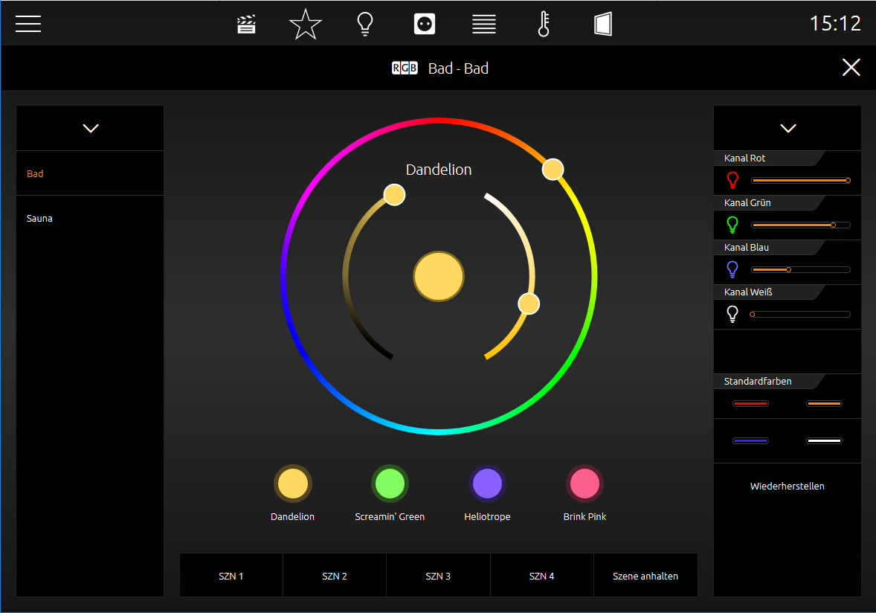This screenshot has width=876, height=613.
Task: Open the lighting bulb icon
Action: coord(365,24)
